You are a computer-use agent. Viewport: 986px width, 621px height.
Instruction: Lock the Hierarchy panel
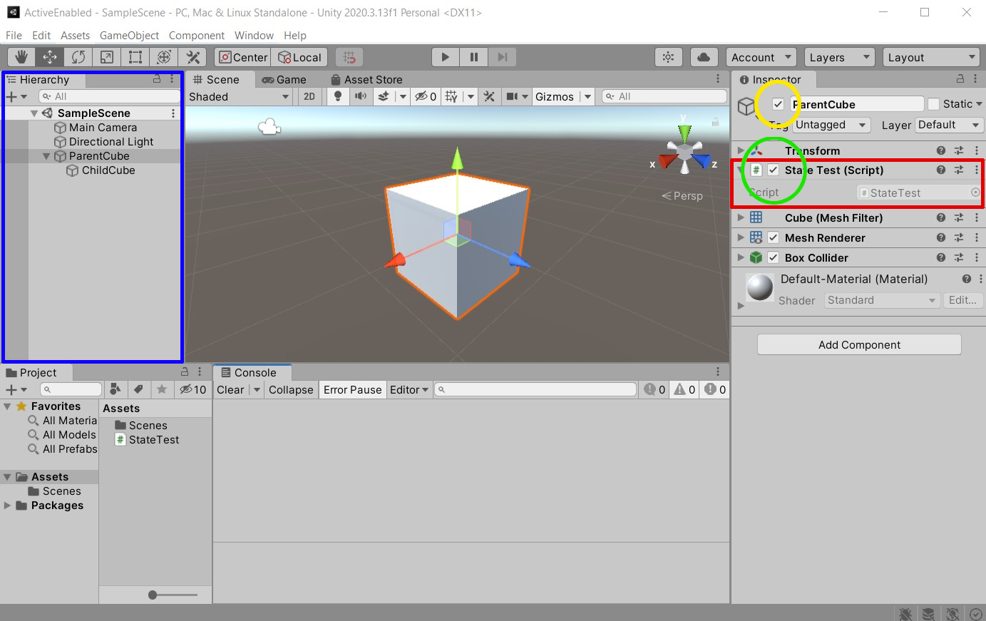click(157, 79)
